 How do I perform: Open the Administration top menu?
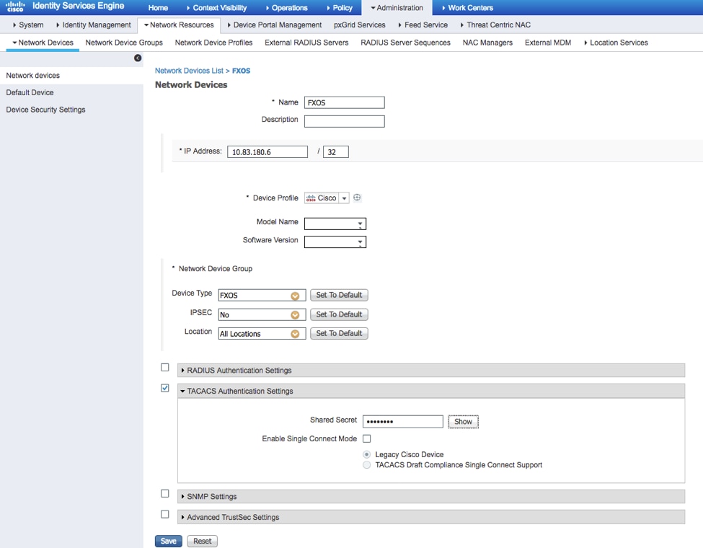[x=397, y=8]
